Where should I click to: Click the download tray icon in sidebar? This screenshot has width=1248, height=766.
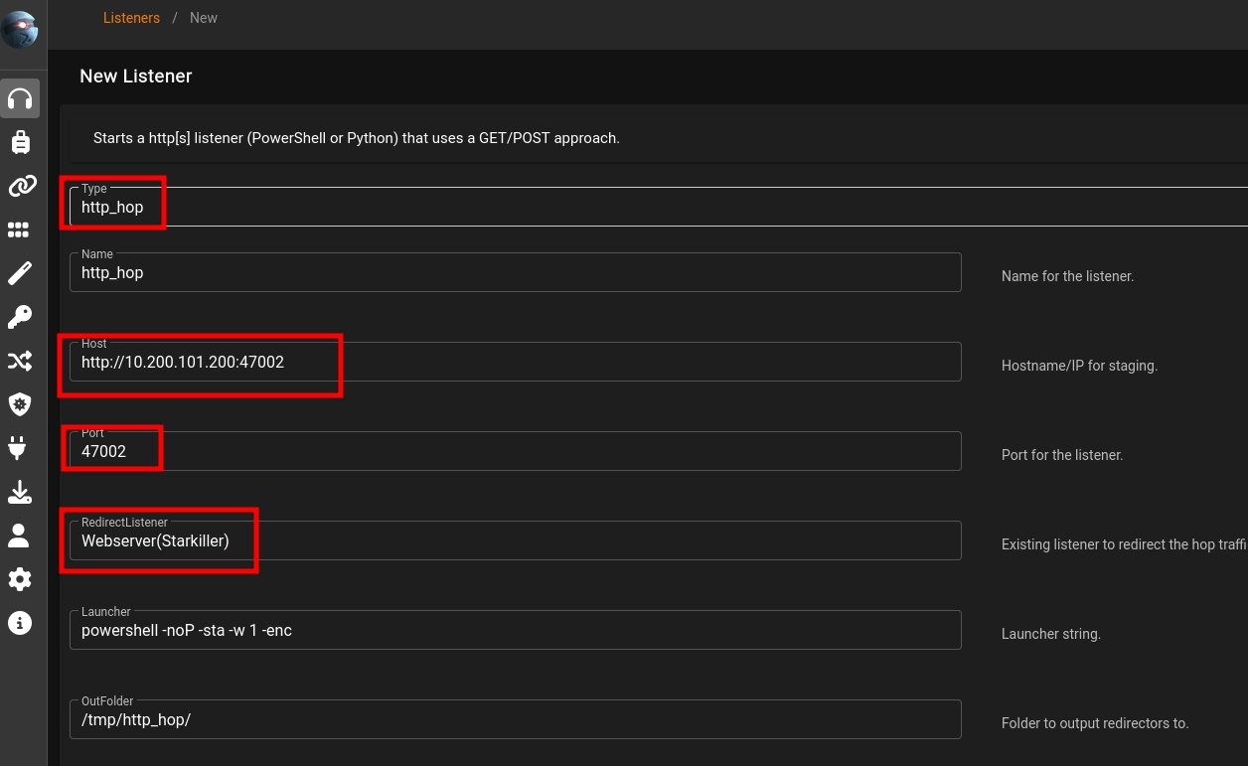point(20,492)
